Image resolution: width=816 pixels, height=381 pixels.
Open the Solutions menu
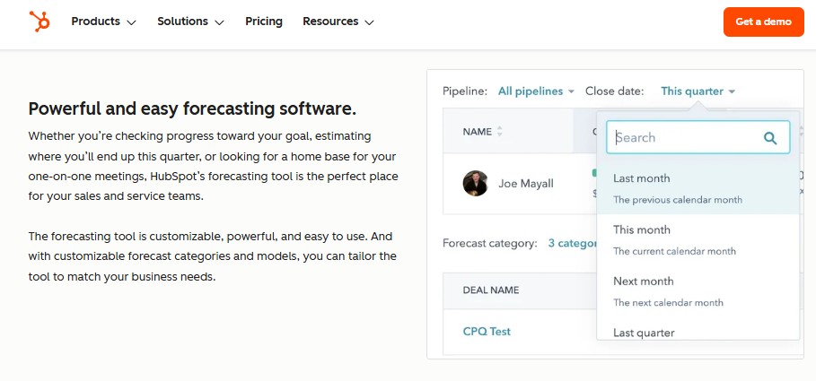coord(190,22)
